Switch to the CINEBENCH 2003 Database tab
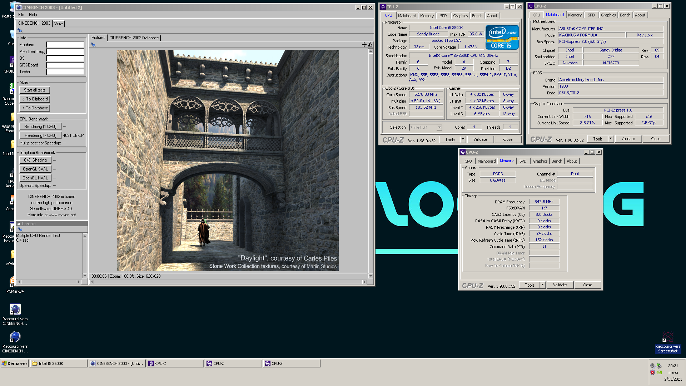This screenshot has width=686, height=386. click(x=134, y=38)
